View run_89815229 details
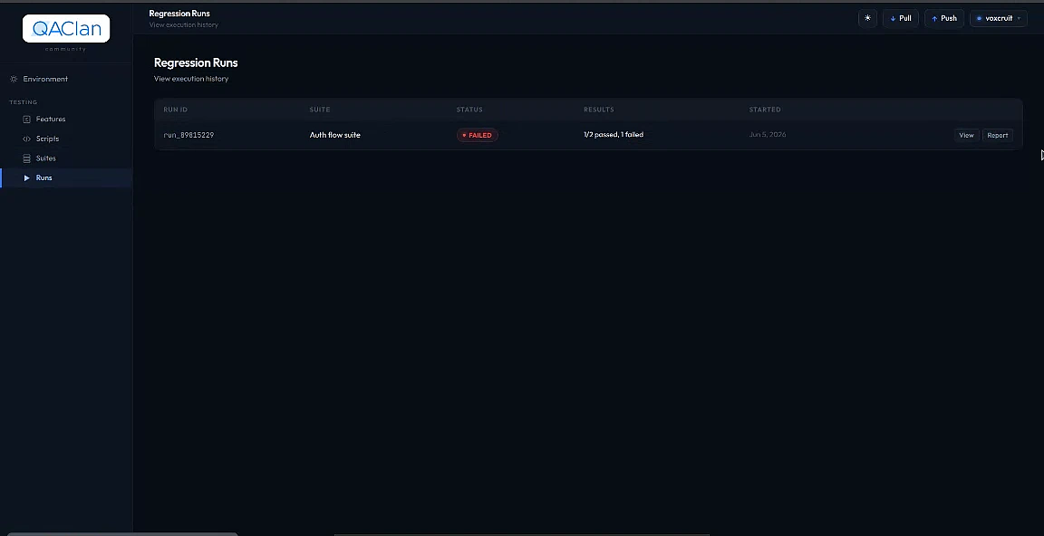 click(x=966, y=135)
